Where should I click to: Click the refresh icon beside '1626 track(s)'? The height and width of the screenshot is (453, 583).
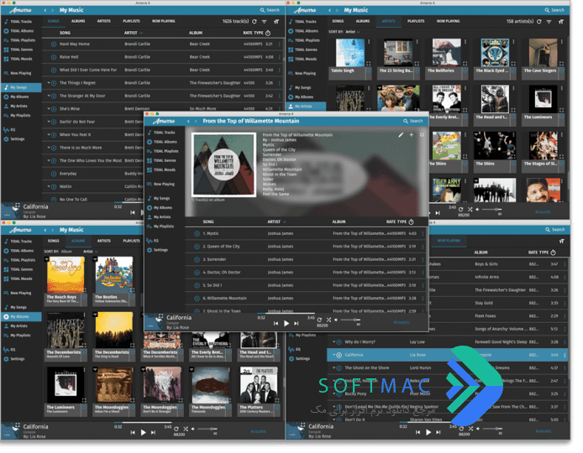[255, 22]
